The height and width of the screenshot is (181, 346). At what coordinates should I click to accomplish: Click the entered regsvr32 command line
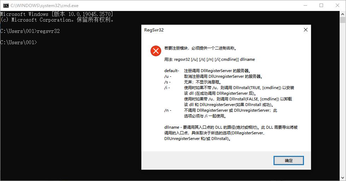pos(30,31)
